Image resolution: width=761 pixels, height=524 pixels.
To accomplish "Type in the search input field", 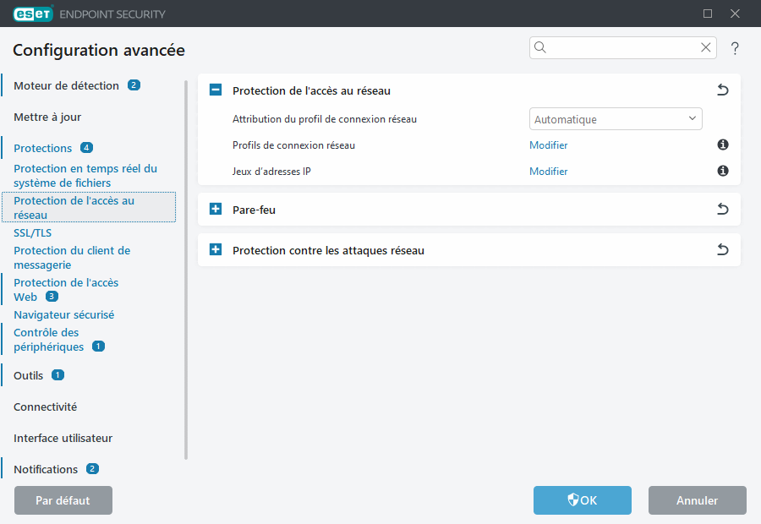I will (x=617, y=47).
